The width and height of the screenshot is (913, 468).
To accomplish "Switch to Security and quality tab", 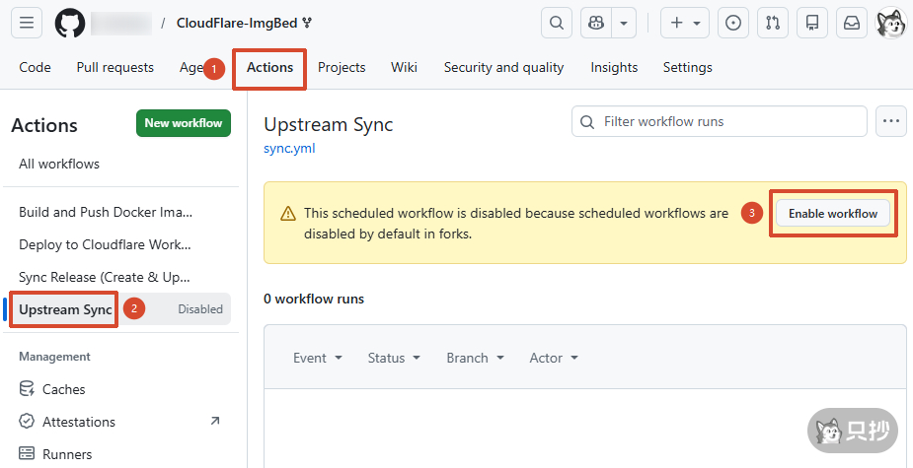I will click(x=503, y=67).
